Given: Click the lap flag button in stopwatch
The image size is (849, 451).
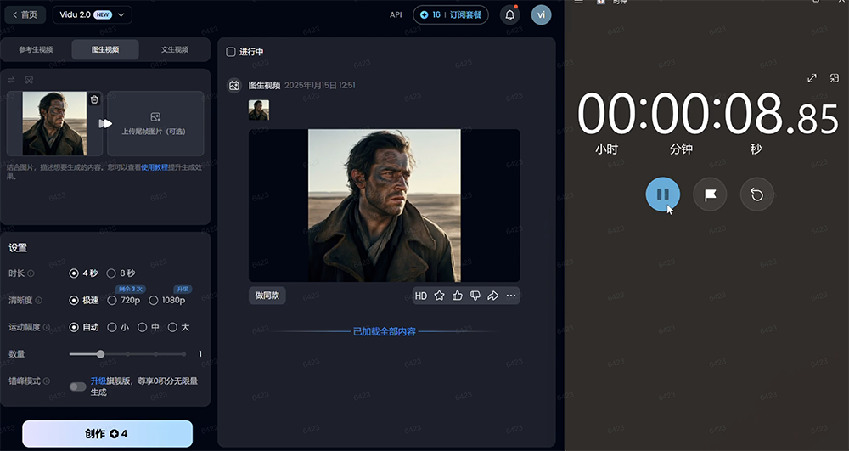Looking at the screenshot, I should tap(710, 194).
